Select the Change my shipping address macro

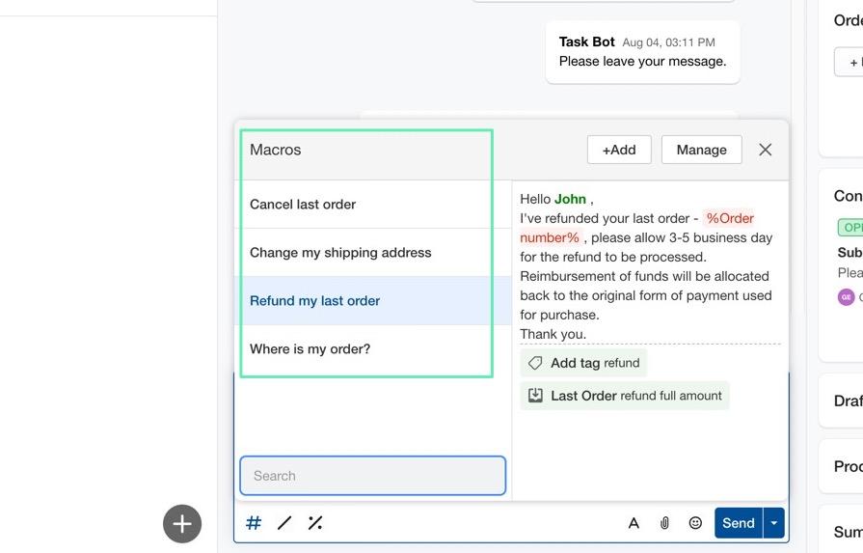point(340,253)
